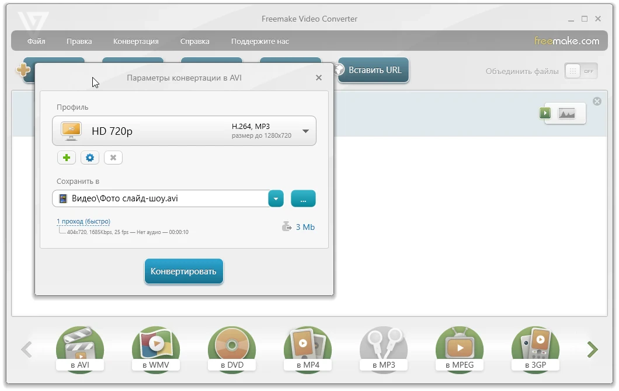Show previous formats with left arrow
Image resolution: width=619 pixels, height=391 pixels.
[27, 350]
